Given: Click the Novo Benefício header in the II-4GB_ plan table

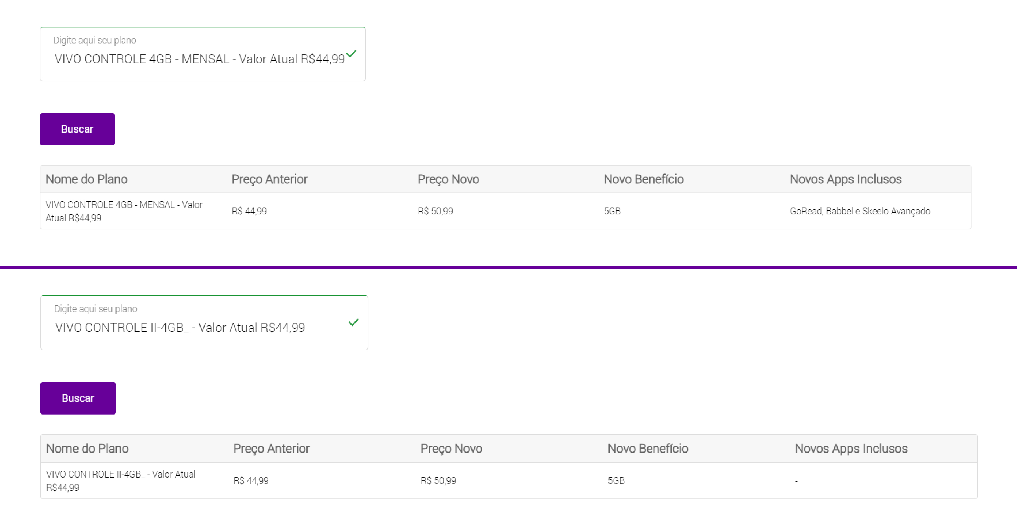Looking at the screenshot, I should coord(648,449).
